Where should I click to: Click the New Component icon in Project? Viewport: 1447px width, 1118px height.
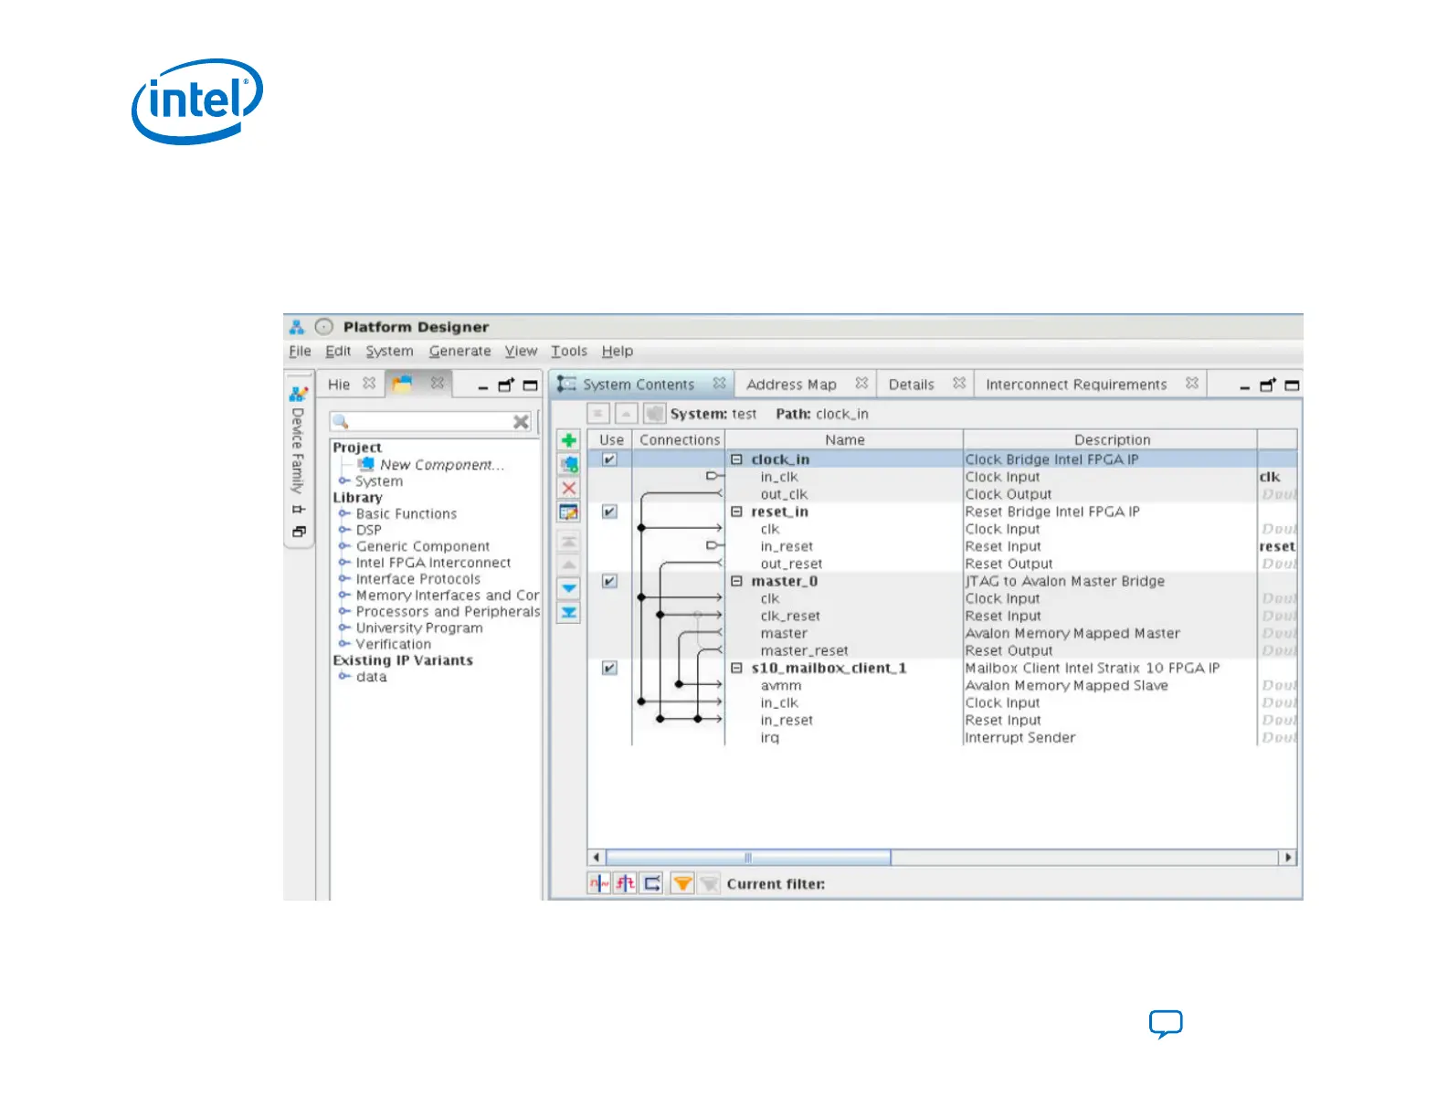(366, 464)
